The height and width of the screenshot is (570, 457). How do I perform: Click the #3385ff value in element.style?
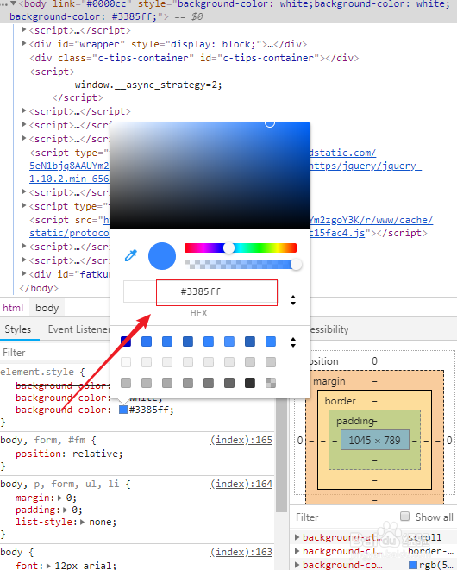pyautogui.click(x=151, y=410)
